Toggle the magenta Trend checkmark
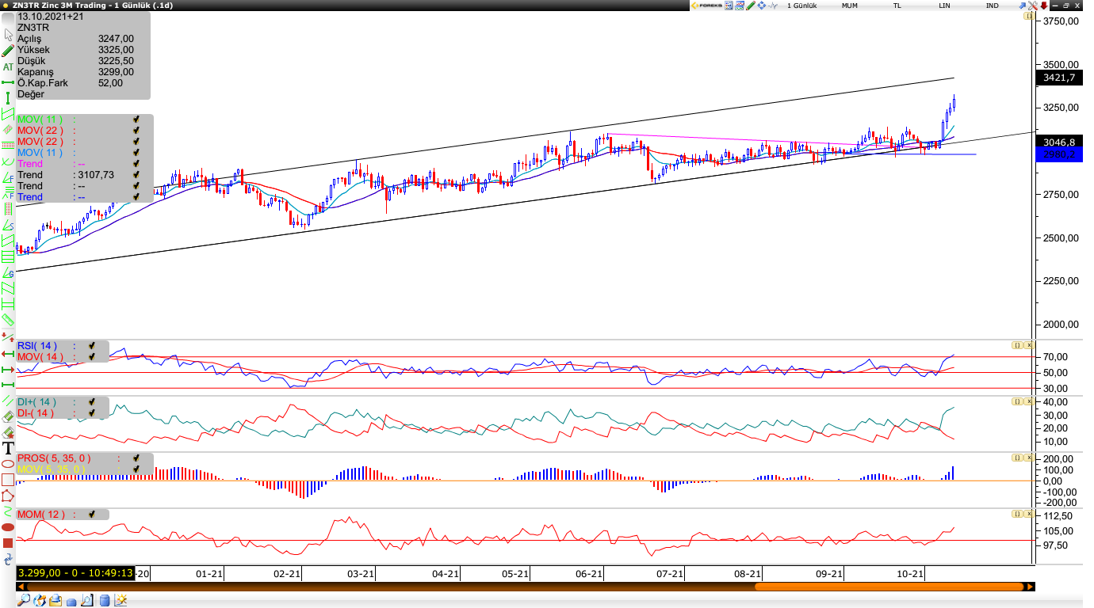 (x=136, y=164)
